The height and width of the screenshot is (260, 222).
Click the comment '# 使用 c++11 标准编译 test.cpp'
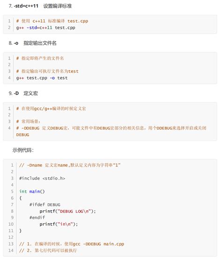click(x=52, y=21)
